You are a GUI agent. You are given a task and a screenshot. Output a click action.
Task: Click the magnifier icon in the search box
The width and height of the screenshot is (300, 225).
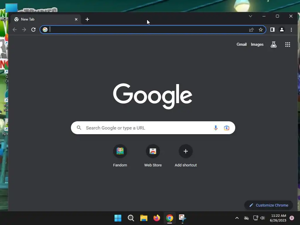pyautogui.click(x=79, y=128)
